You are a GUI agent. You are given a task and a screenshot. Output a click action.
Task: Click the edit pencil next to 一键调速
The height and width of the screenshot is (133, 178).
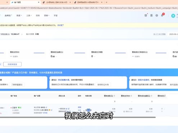point(69,109)
